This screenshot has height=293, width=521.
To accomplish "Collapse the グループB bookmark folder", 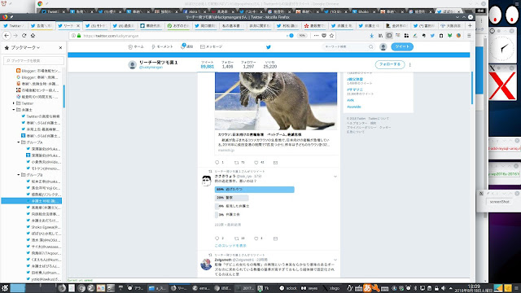I will coord(19,175).
